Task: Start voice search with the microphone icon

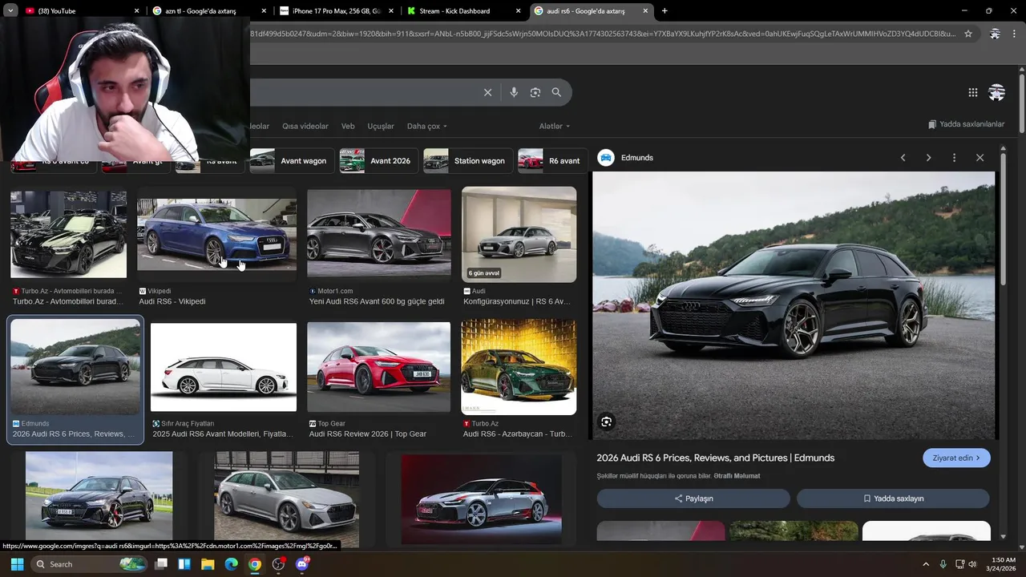Action: point(514,92)
